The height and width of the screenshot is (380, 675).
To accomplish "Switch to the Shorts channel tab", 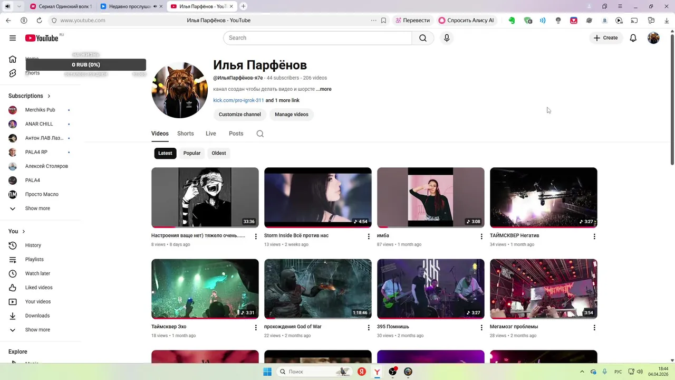I will pyautogui.click(x=186, y=134).
